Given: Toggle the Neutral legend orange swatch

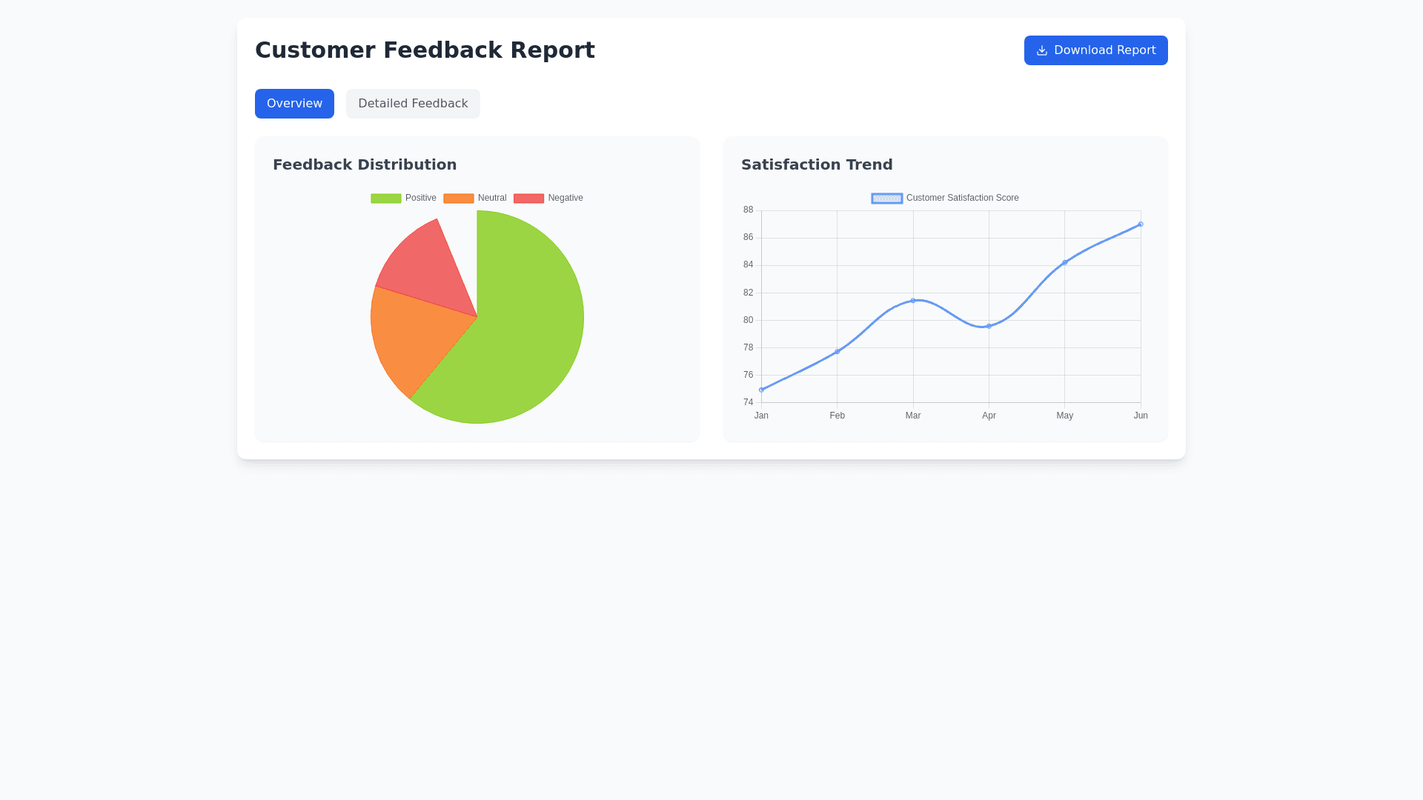Looking at the screenshot, I should pyautogui.click(x=458, y=199).
